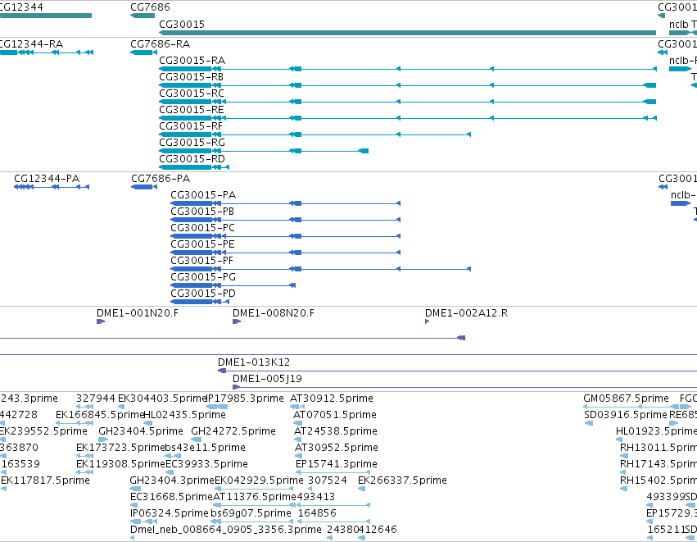697x542 pixels.
Task: Select the CG30015-PA protein label
Action: [203, 195]
